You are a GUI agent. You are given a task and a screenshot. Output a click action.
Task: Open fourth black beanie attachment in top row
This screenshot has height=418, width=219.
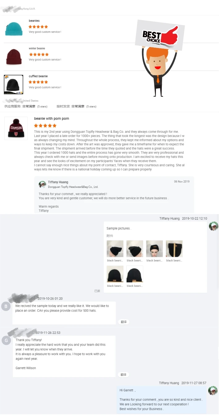[x=174, y=249]
